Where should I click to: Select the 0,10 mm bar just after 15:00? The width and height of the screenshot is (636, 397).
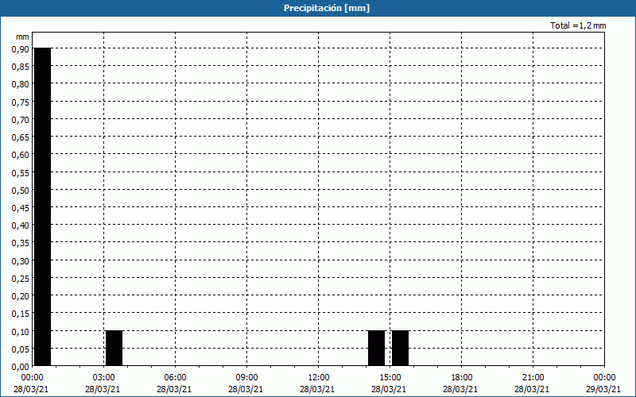(401, 348)
